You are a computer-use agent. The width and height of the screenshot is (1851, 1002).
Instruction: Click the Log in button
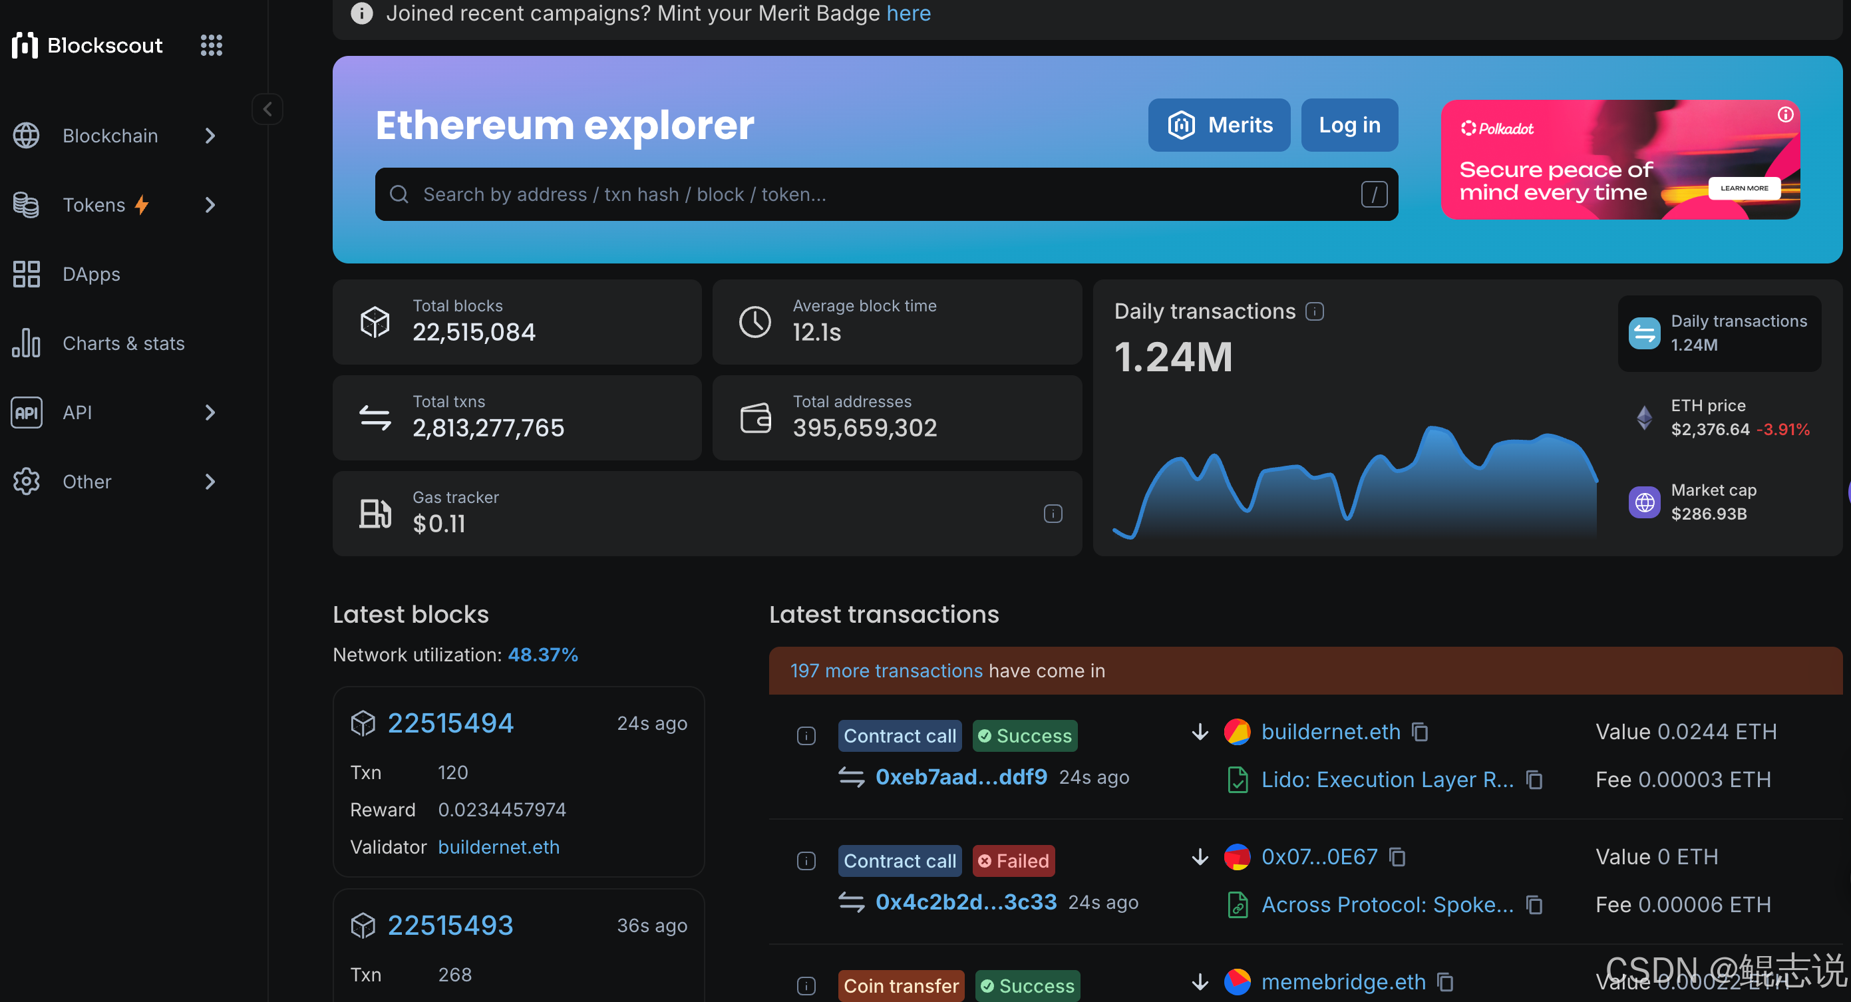coord(1349,125)
